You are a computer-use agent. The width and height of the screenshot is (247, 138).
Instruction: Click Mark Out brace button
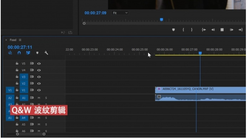pos(192,30)
